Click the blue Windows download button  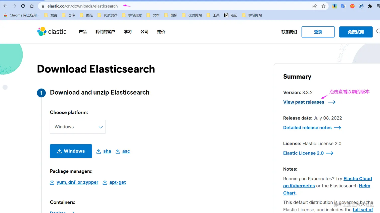[71, 151]
